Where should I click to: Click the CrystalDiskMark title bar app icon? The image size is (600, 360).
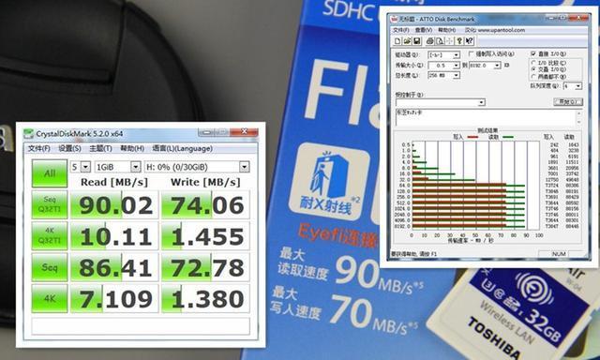[x=29, y=133]
